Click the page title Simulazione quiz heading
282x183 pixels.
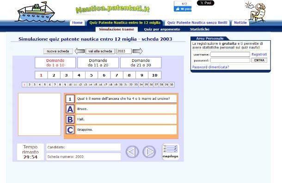[x=95, y=39]
